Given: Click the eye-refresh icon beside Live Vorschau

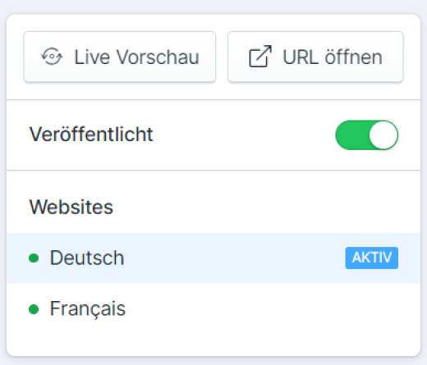Looking at the screenshot, I should (52, 57).
